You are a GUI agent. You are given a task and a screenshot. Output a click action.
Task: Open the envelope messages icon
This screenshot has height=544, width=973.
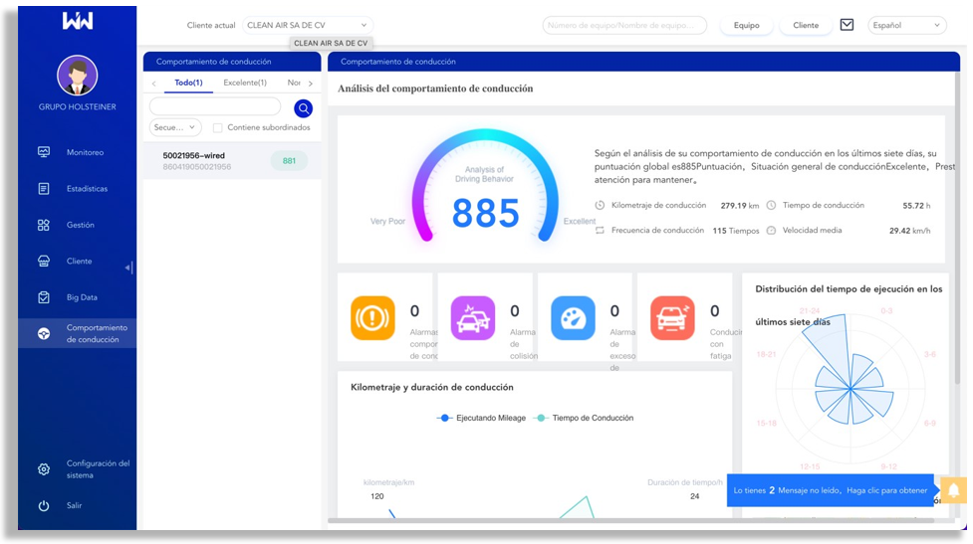847,25
